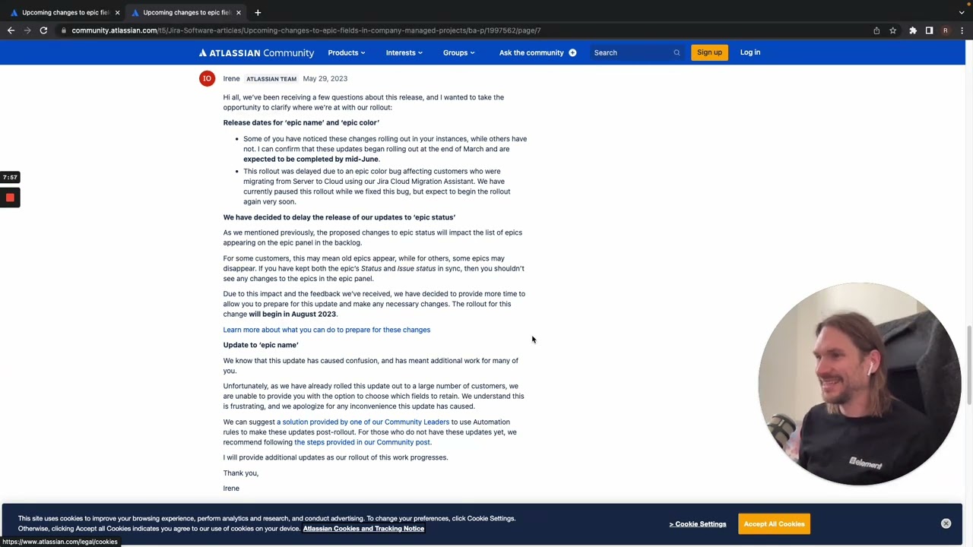Share this page icon in address bar
Image resolution: width=973 pixels, height=547 pixels.
click(x=876, y=30)
